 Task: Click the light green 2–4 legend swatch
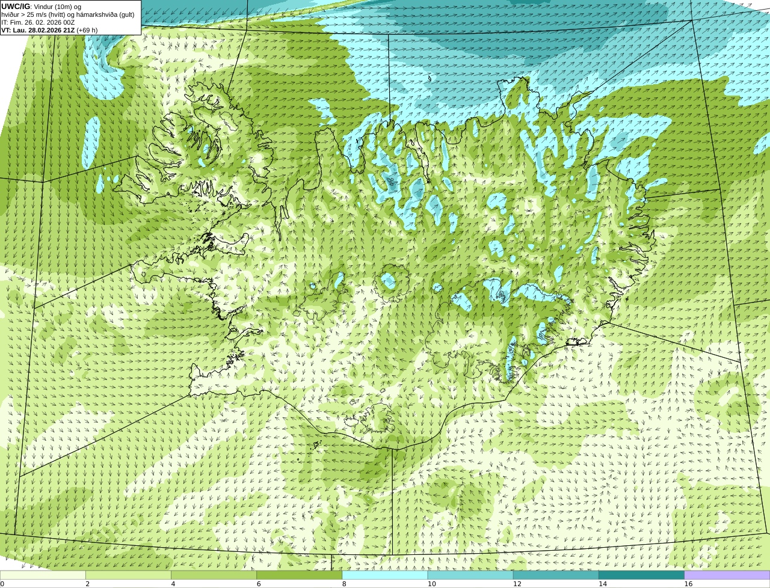point(128,575)
